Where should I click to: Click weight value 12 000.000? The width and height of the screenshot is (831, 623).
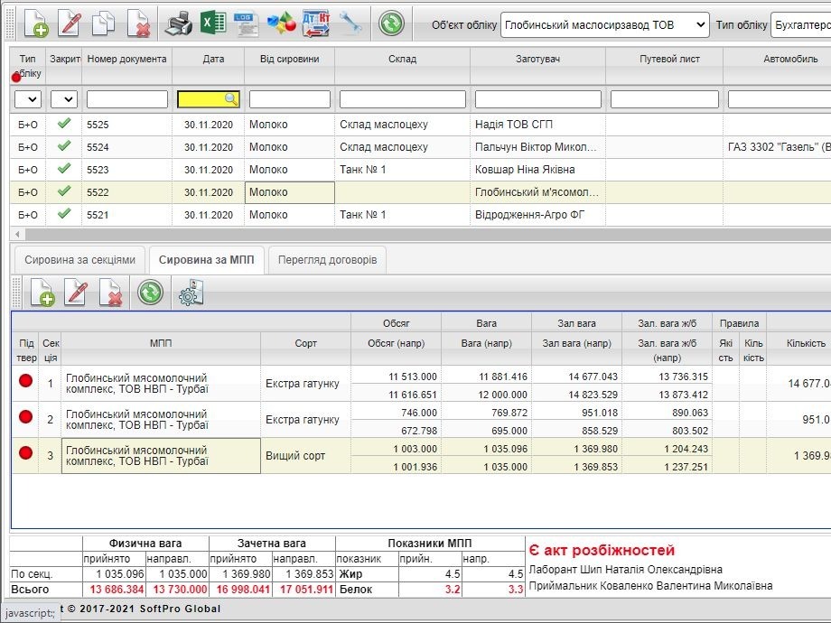click(x=502, y=395)
